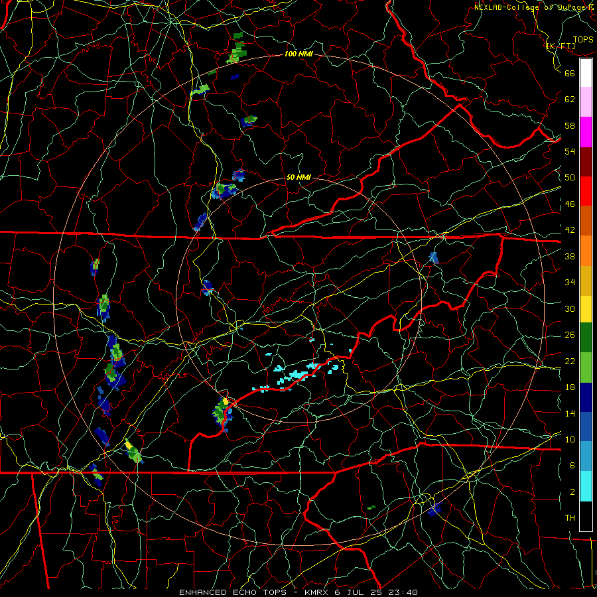Click the "[K FT]" units label
597x597 pixels.
coord(561,46)
